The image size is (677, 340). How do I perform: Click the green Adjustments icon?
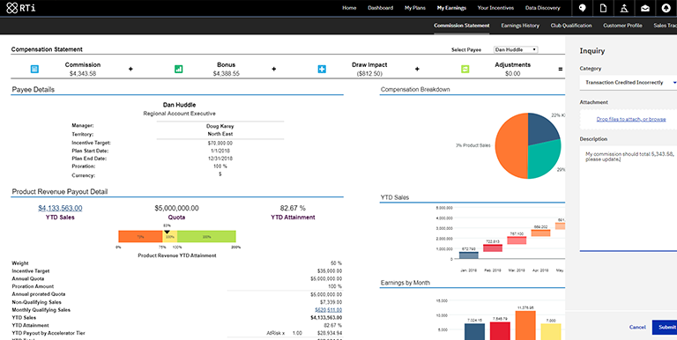(x=465, y=69)
